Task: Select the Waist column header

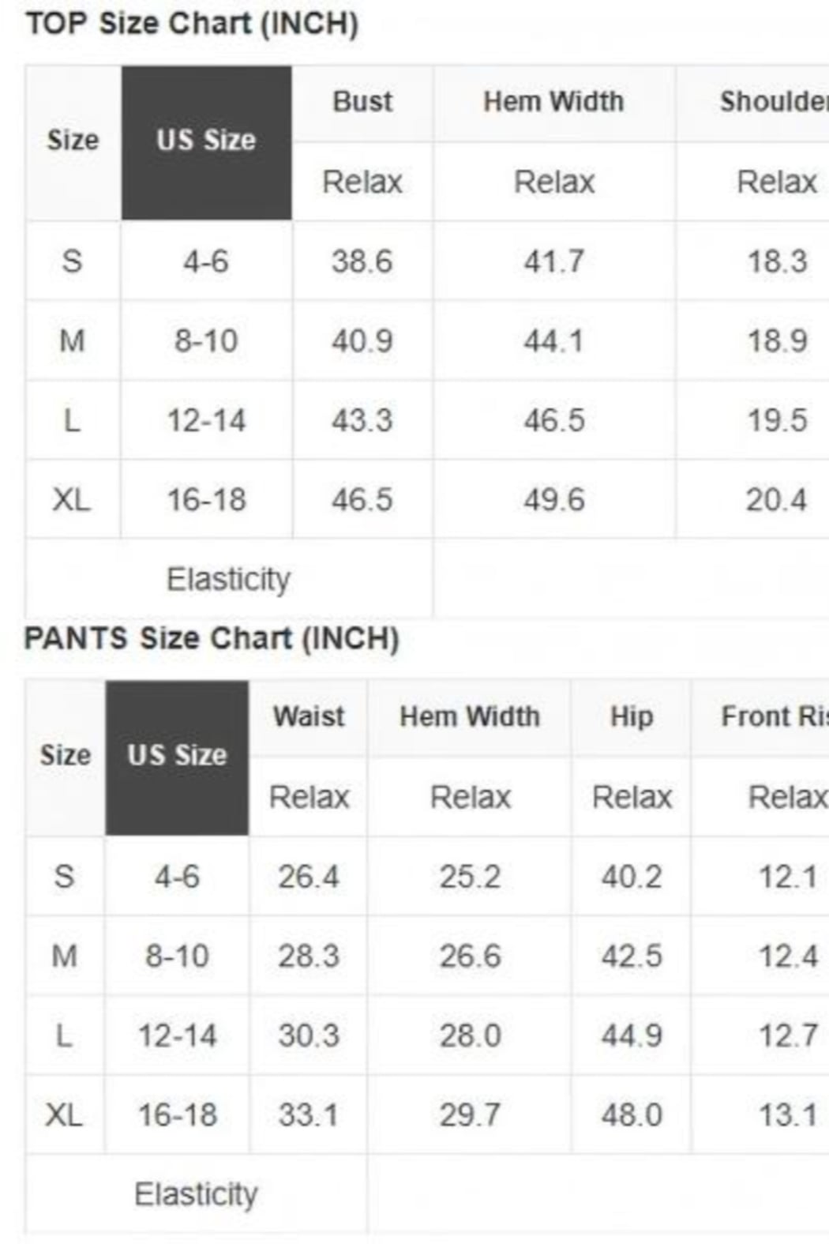Action: pyautogui.click(x=309, y=717)
